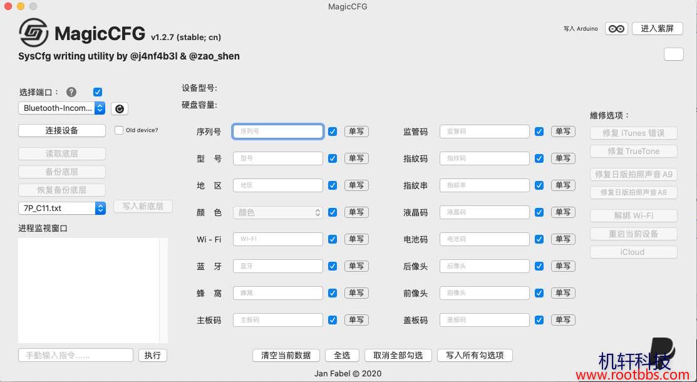Click the 重启当前设备 button
This screenshot has width=697, height=382.
click(633, 234)
